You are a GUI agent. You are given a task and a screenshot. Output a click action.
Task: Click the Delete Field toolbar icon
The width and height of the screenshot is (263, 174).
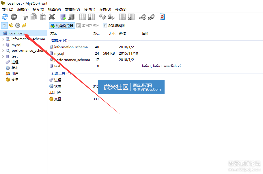131,17
